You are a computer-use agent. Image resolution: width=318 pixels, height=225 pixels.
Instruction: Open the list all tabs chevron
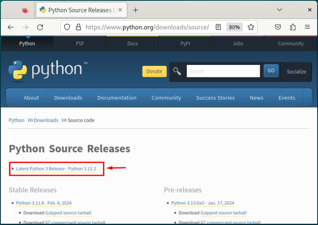click(x=279, y=10)
